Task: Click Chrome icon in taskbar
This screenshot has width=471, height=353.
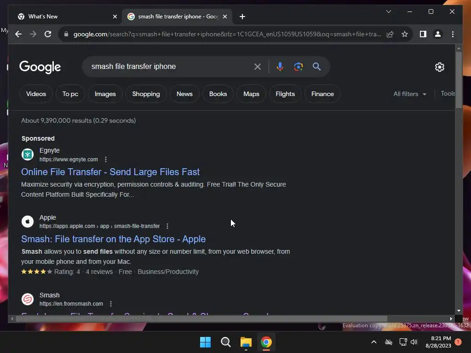Action: 266,342
